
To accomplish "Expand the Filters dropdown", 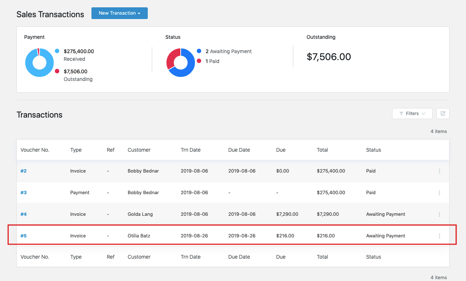I will tap(412, 114).
